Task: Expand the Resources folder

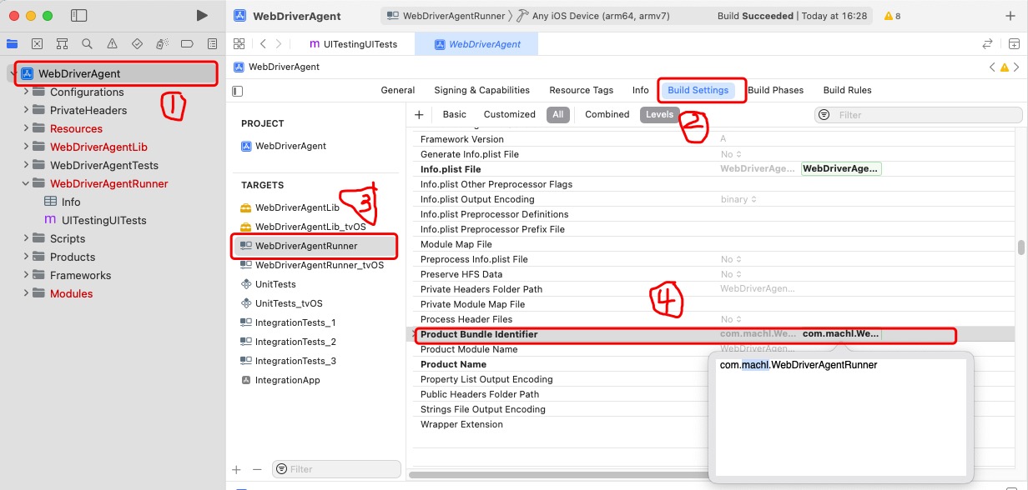Action: click(x=26, y=128)
